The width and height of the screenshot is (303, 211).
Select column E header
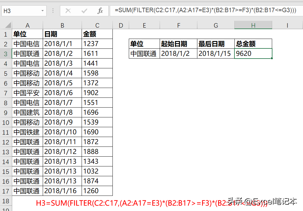pos(144,25)
